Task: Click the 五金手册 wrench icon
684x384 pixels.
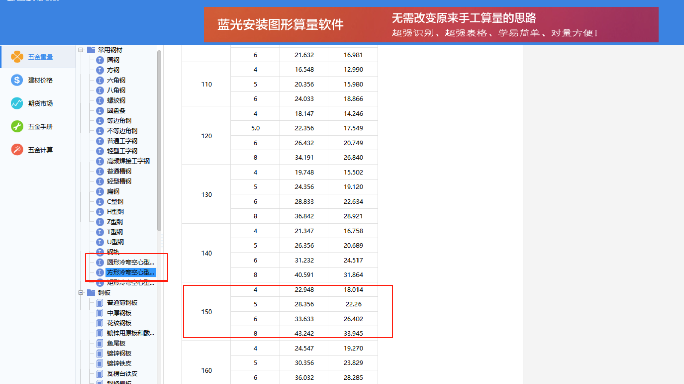Action: [17, 126]
